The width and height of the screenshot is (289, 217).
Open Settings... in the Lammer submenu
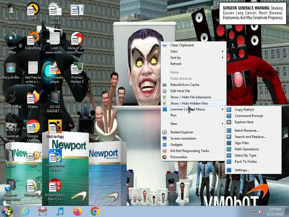click(253, 170)
